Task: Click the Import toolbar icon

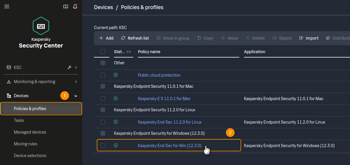Action: [301, 38]
